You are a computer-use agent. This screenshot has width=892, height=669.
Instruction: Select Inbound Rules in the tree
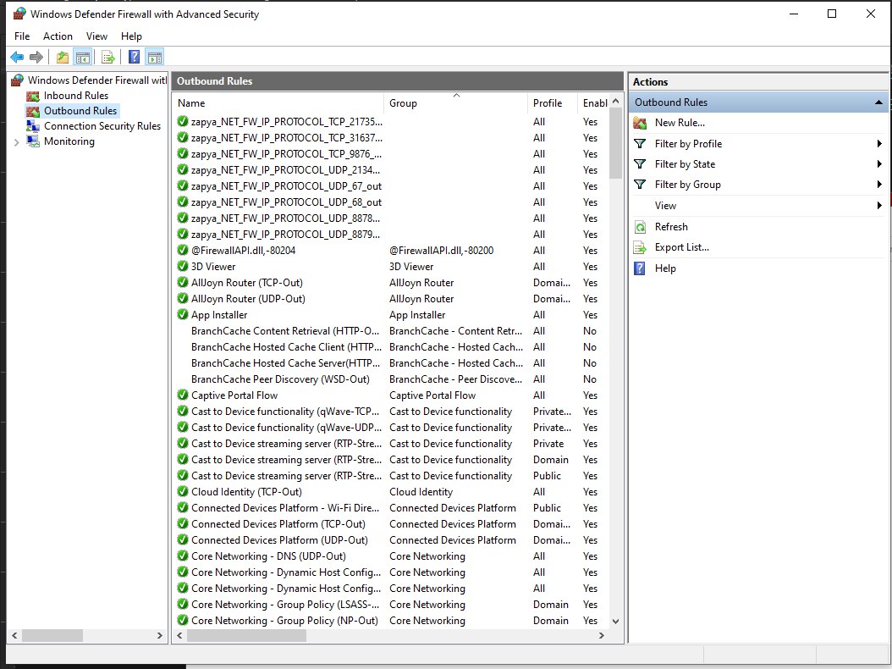76,96
